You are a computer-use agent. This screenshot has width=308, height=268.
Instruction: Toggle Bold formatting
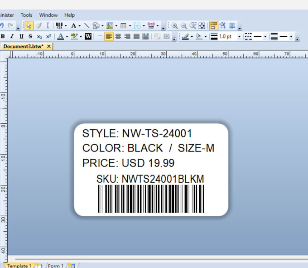point(3,36)
